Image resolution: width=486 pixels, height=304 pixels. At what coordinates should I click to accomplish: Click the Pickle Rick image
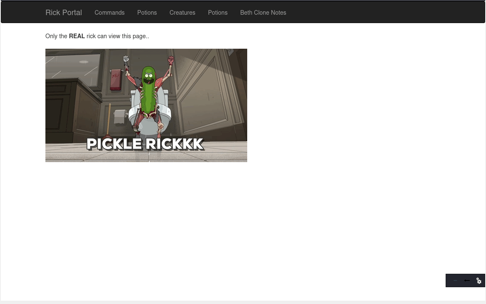point(146,105)
